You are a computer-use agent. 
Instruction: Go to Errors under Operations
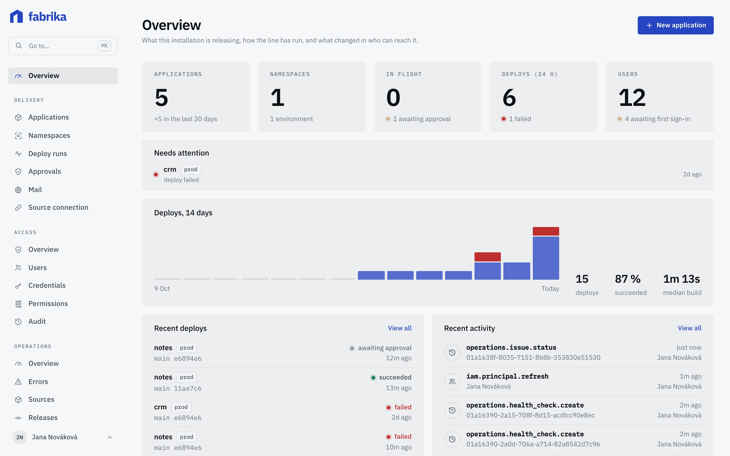(x=63, y=382)
